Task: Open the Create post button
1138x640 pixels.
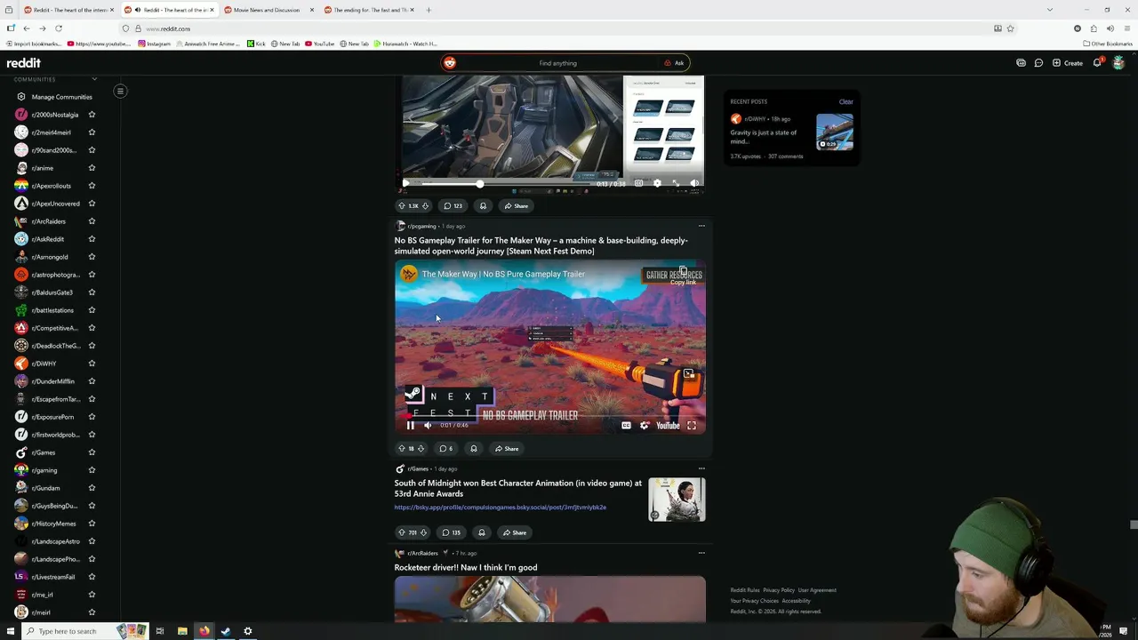Action: [x=1067, y=63]
